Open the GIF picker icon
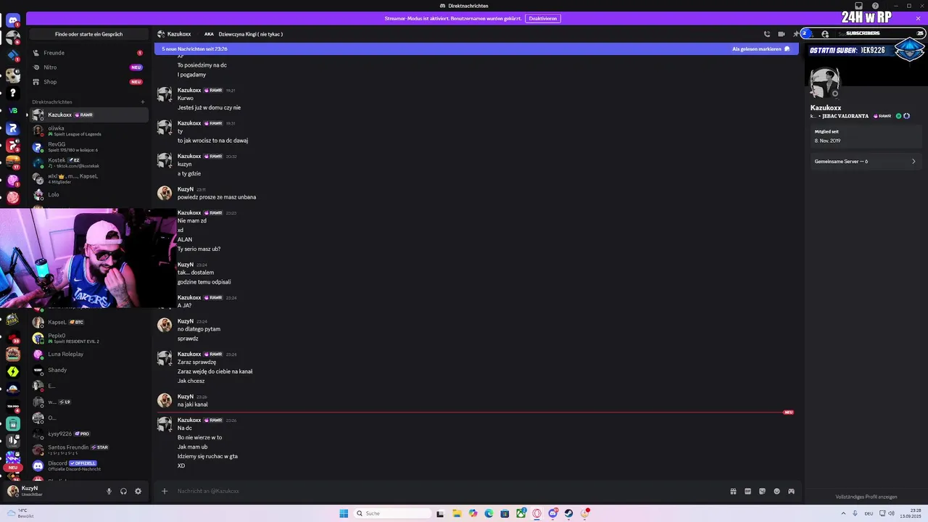This screenshot has width=928, height=522. [x=748, y=492]
